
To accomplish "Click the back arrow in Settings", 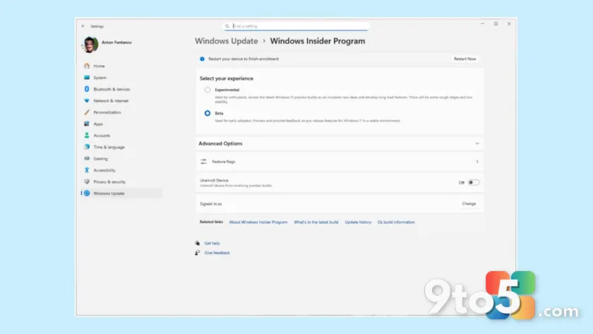I will point(83,26).
